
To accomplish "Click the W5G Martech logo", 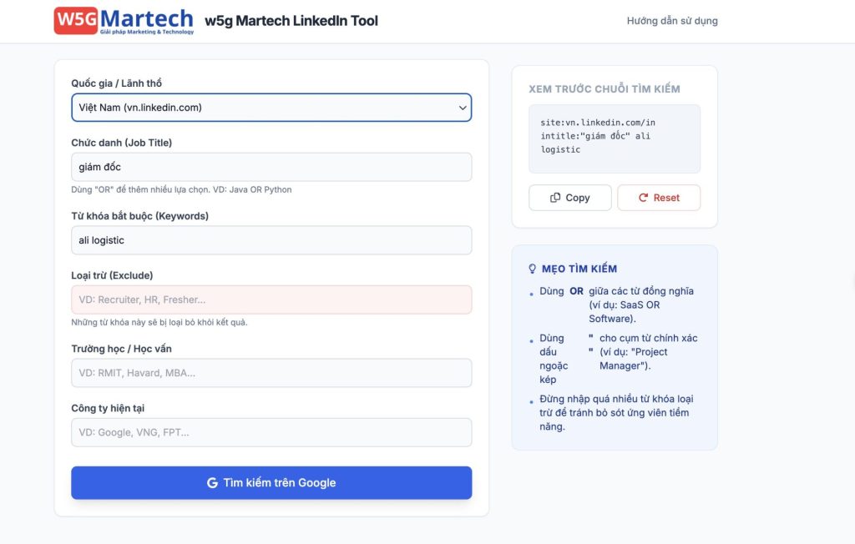I will click(124, 21).
